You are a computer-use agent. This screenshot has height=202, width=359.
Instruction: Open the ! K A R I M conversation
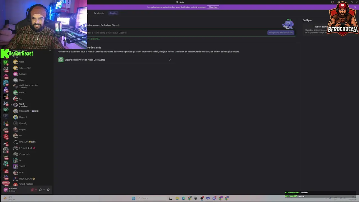coord(31,148)
